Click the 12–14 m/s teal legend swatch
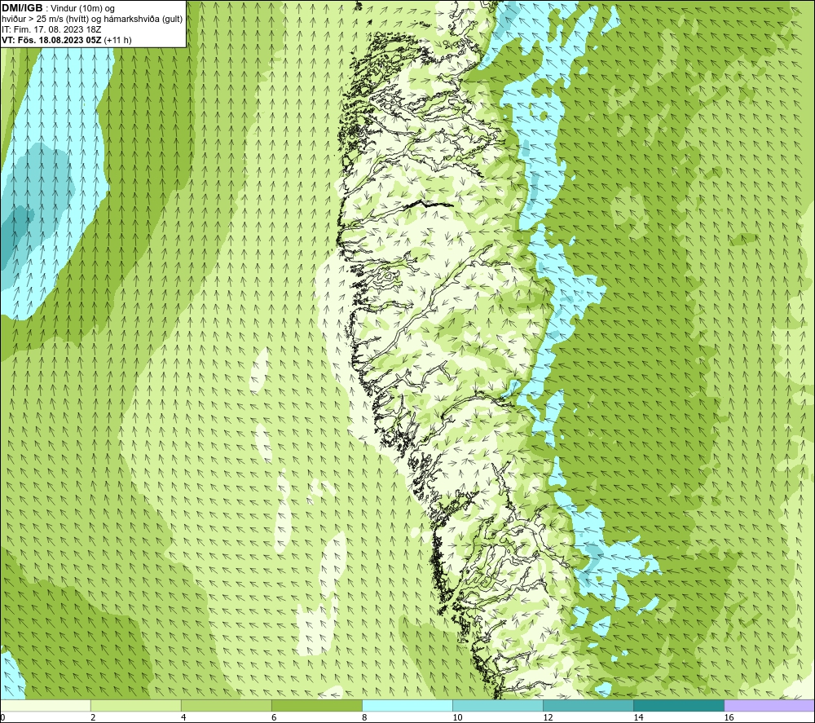The width and height of the screenshot is (815, 723). 588,705
